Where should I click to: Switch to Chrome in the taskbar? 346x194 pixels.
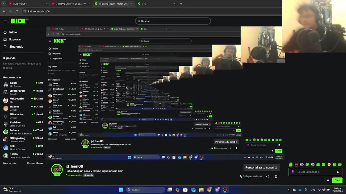pos(209,190)
